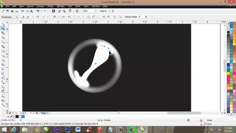Pick the blue swatch in document palette
The image size is (236, 133).
tap(23, 117)
